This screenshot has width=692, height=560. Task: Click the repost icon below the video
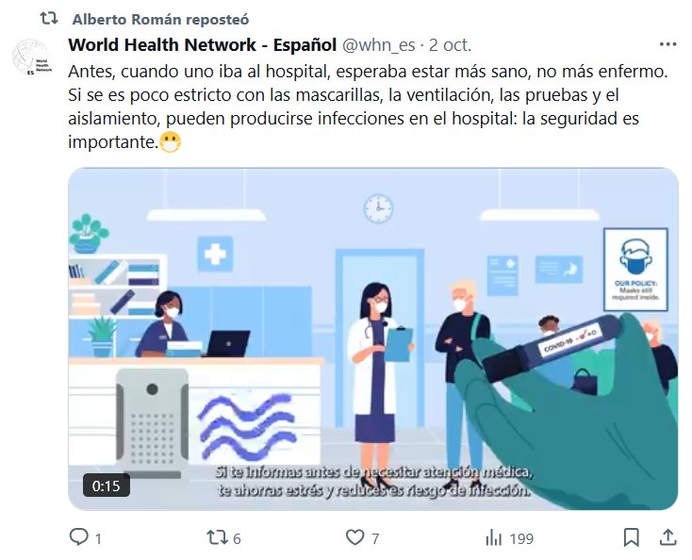(x=217, y=537)
